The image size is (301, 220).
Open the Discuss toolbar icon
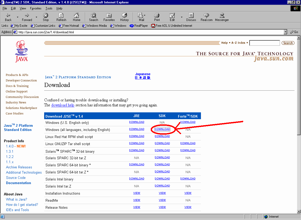pos(191,17)
